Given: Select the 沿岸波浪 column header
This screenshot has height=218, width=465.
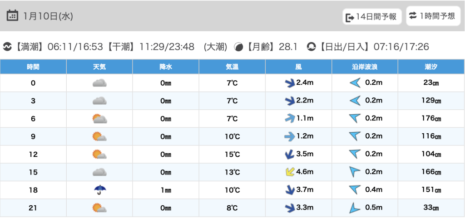Looking at the screenshot, I should 365,67.
